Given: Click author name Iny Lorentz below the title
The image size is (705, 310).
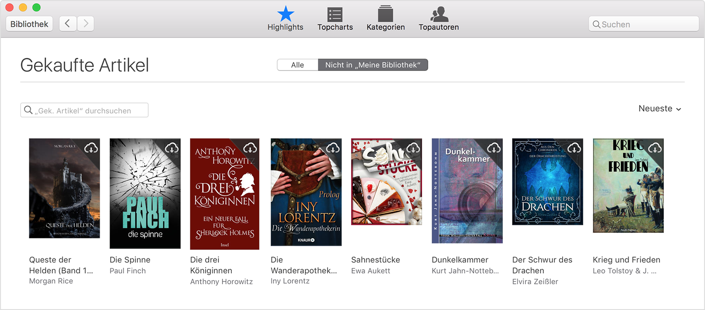Looking at the screenshot, I should pyautogui.click(x=290, y=281).
